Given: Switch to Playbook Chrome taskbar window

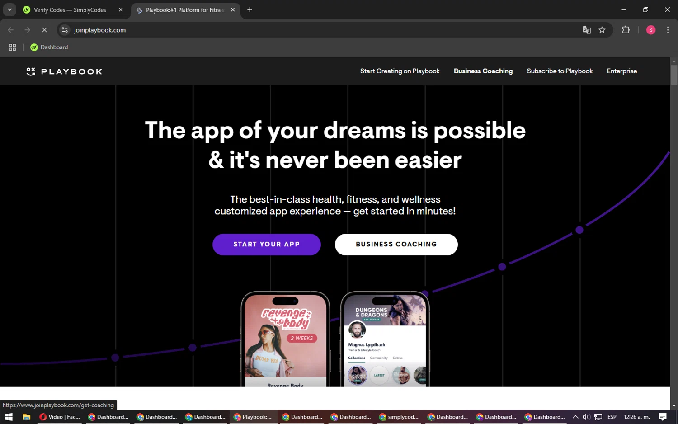Looking at the screenshot, I should point(253,417).
